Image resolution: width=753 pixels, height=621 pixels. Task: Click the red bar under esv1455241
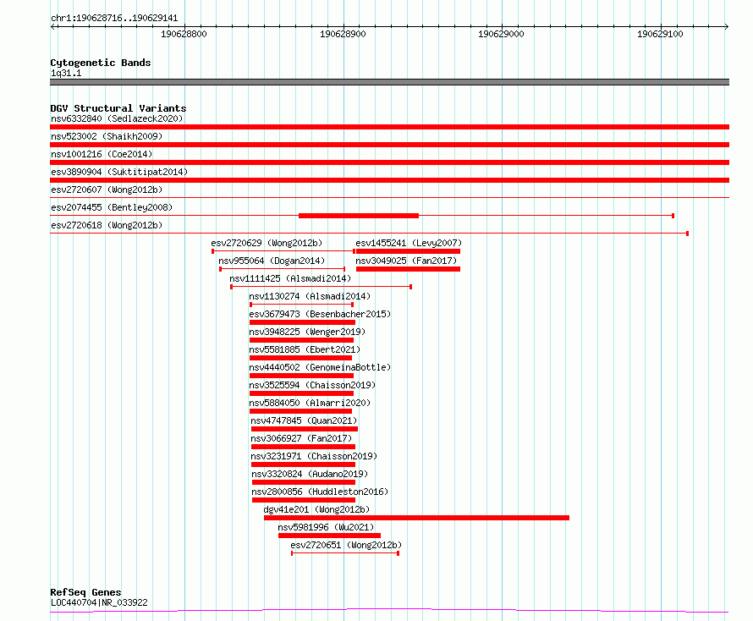point(408,251)
